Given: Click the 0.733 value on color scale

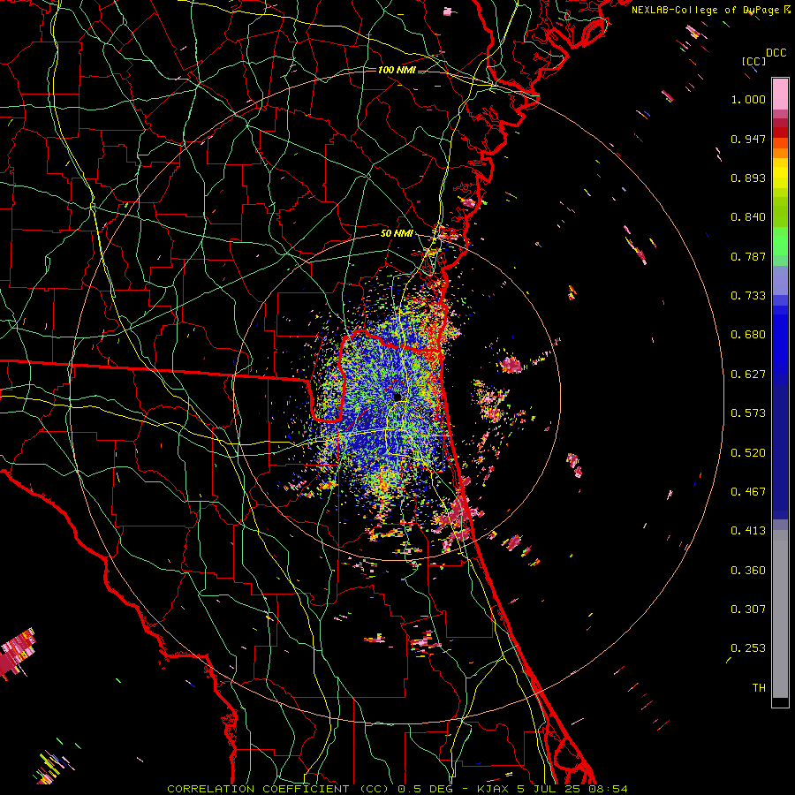Looking at the screenshot, I should pos(748,296).
